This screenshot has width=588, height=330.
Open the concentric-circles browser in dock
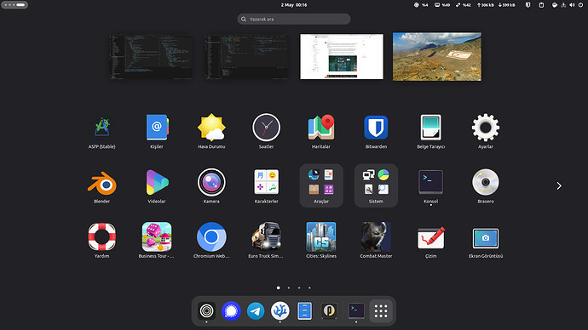[x=206, y=311]
